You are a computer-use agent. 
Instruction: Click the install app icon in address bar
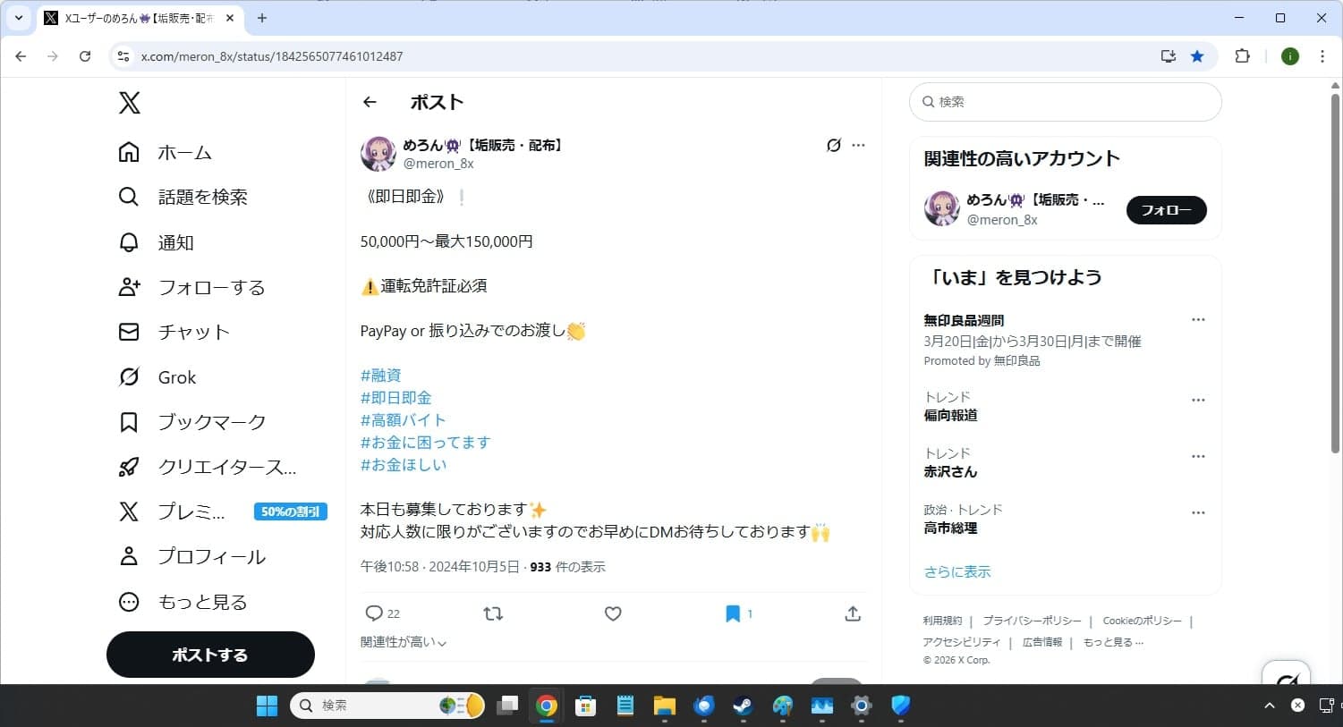(x=1168, y=56)
